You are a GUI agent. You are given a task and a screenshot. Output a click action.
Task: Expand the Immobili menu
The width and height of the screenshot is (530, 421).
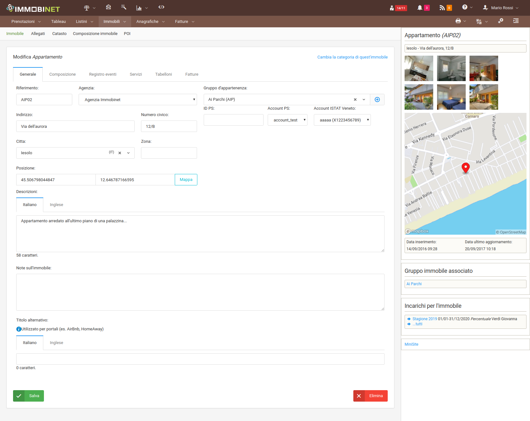tap(115, 22)
